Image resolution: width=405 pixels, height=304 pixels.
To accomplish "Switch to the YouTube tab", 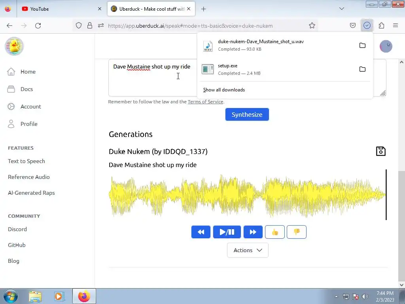I will [61, 9].
